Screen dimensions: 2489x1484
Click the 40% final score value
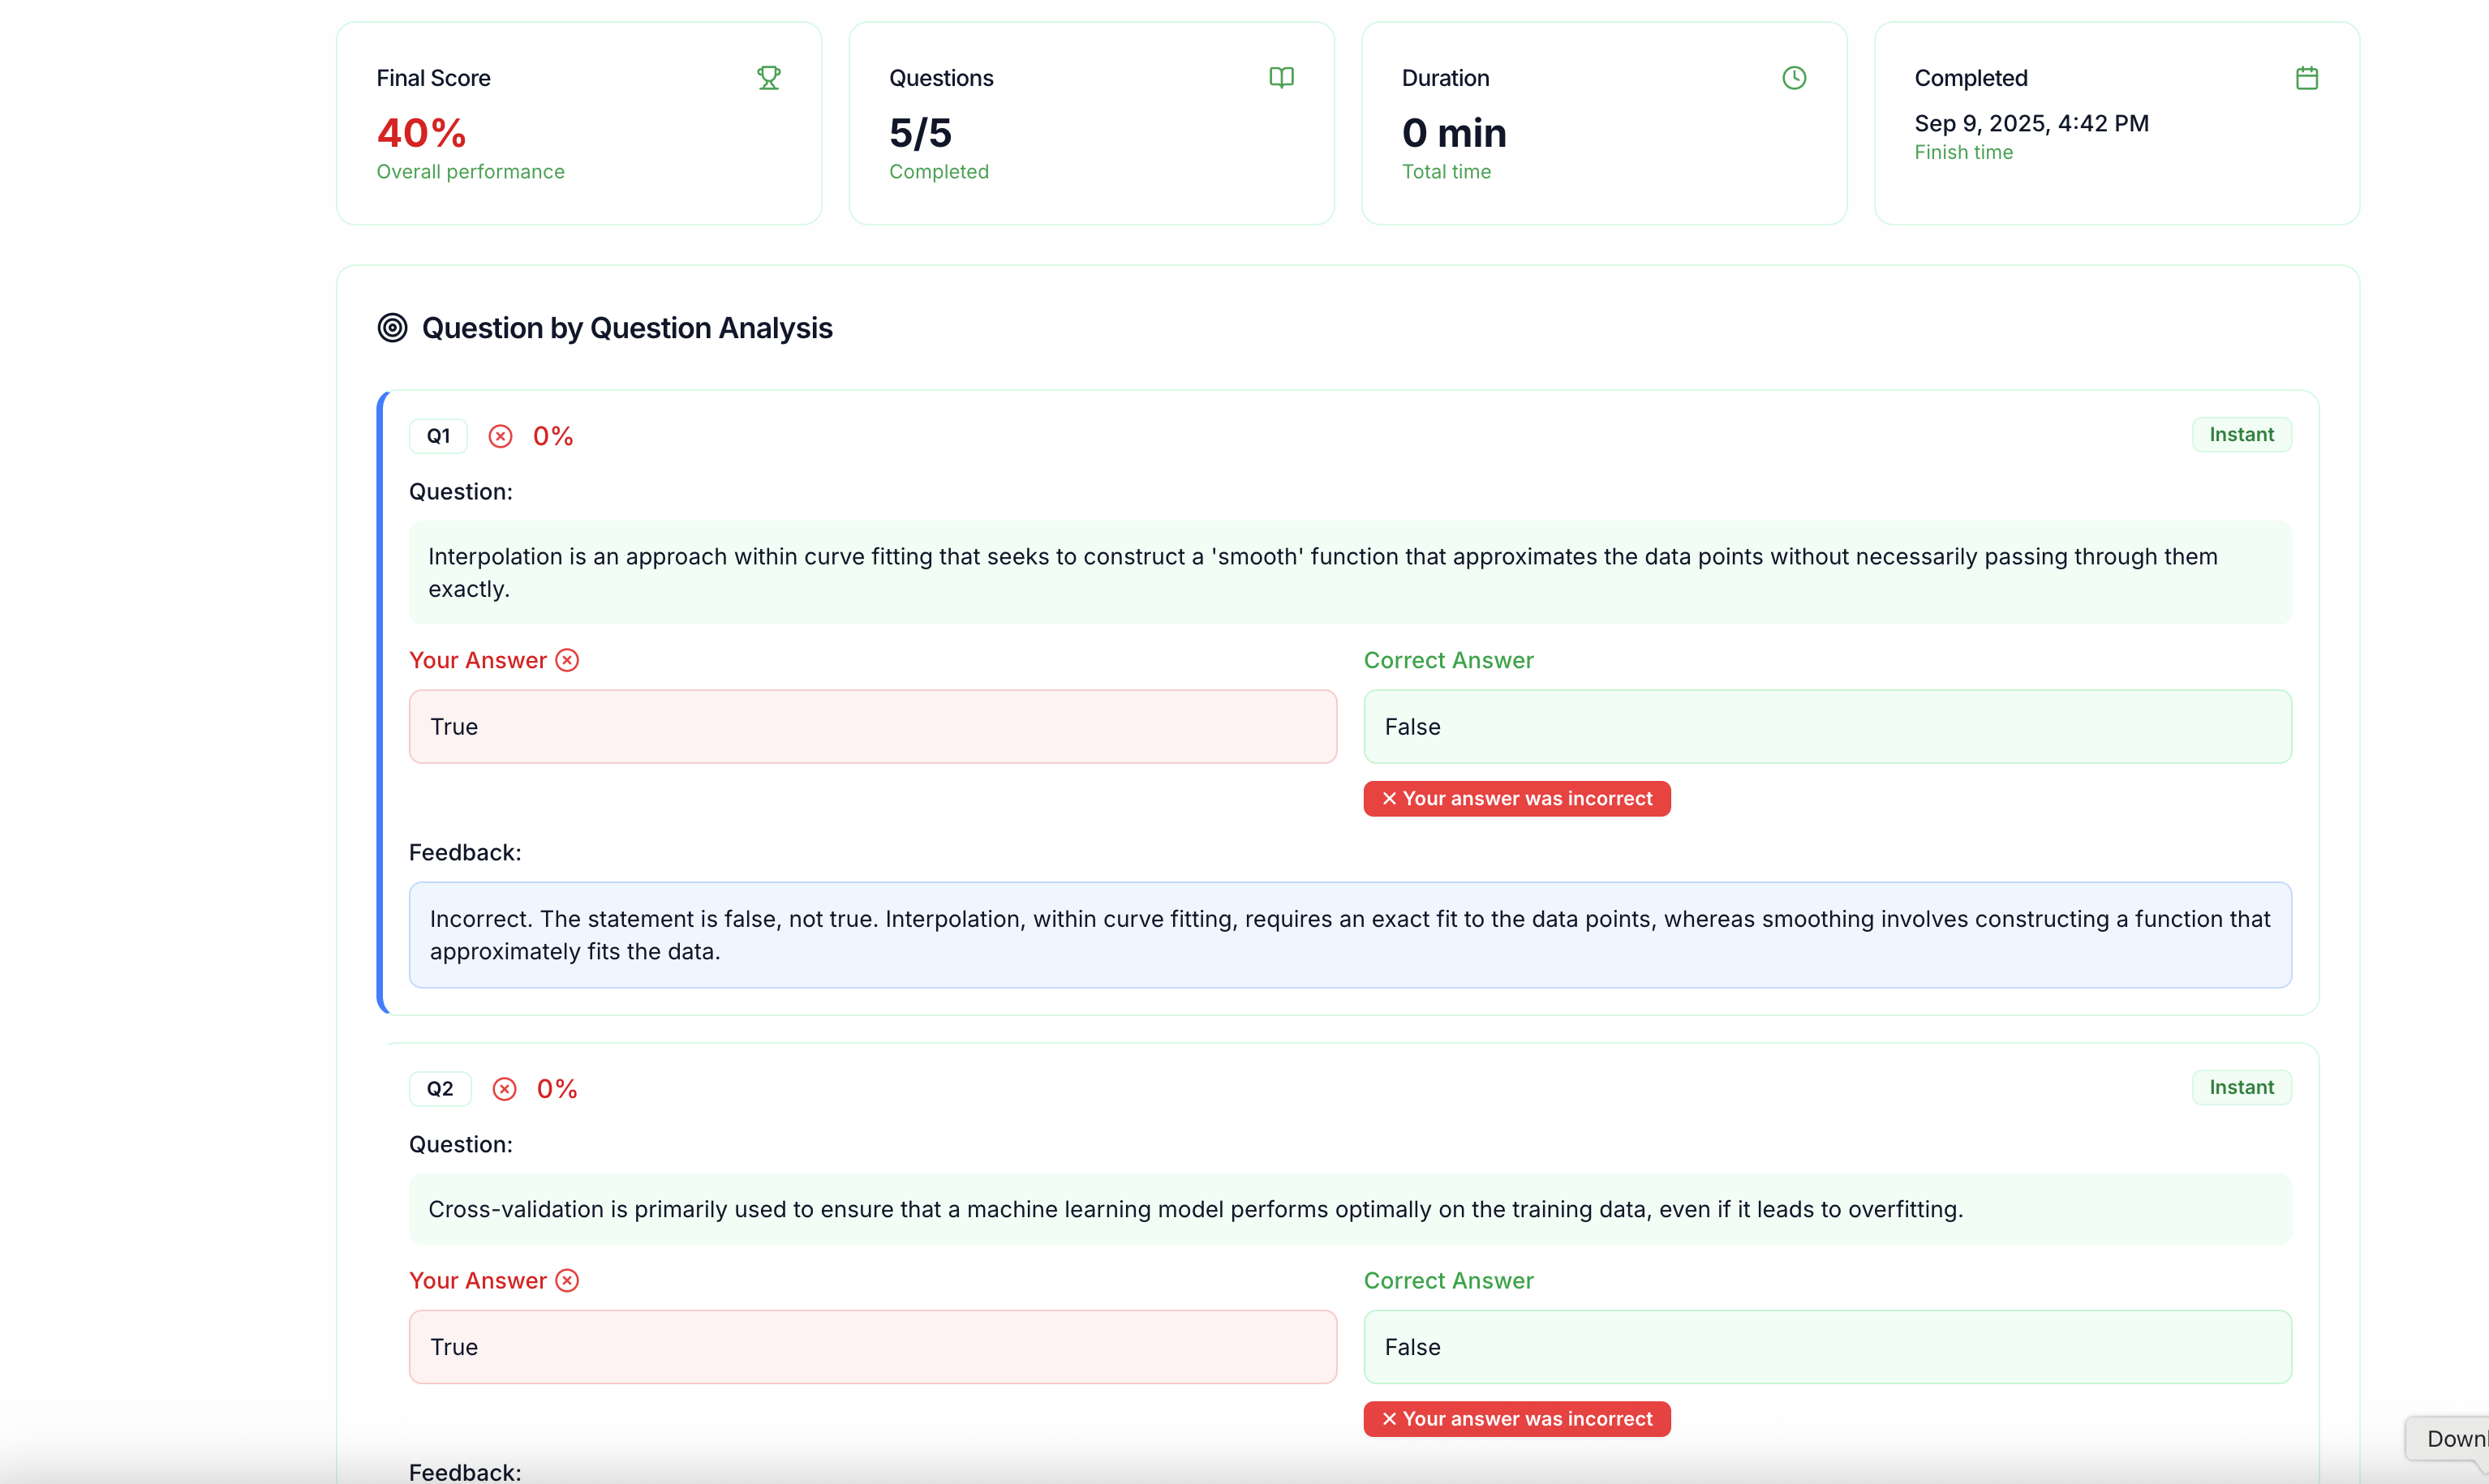(421, 133)
